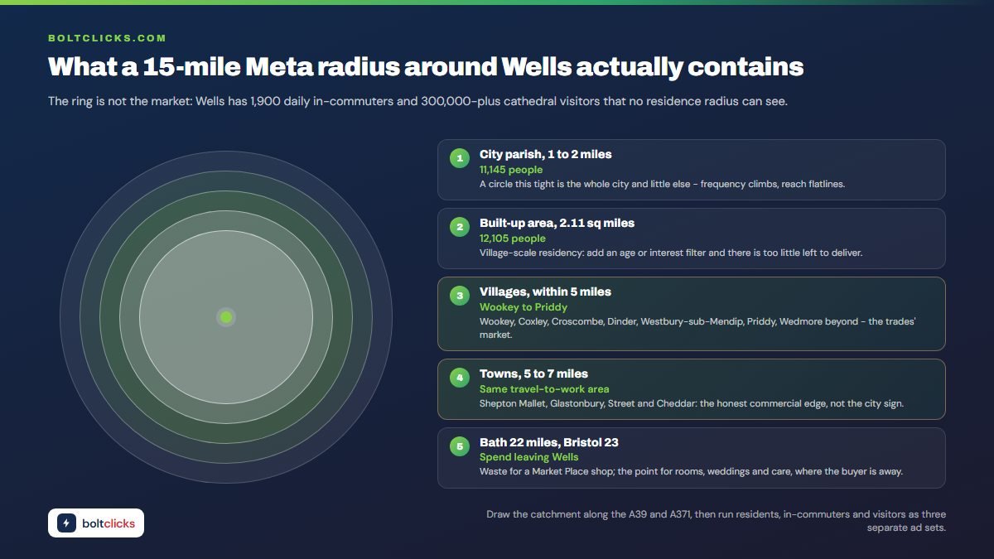994x559 pixels.
Task: Select 'Towns, 5 to 7 miles' heading
Action: (x=533, y=373)
